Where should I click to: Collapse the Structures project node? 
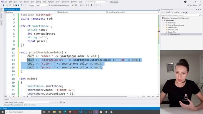(x=162, y=20)
